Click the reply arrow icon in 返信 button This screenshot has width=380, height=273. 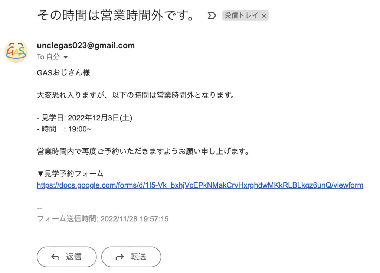[x=55, y=257]
